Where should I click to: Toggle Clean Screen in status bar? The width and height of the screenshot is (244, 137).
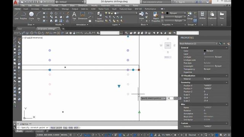[225, 135]
